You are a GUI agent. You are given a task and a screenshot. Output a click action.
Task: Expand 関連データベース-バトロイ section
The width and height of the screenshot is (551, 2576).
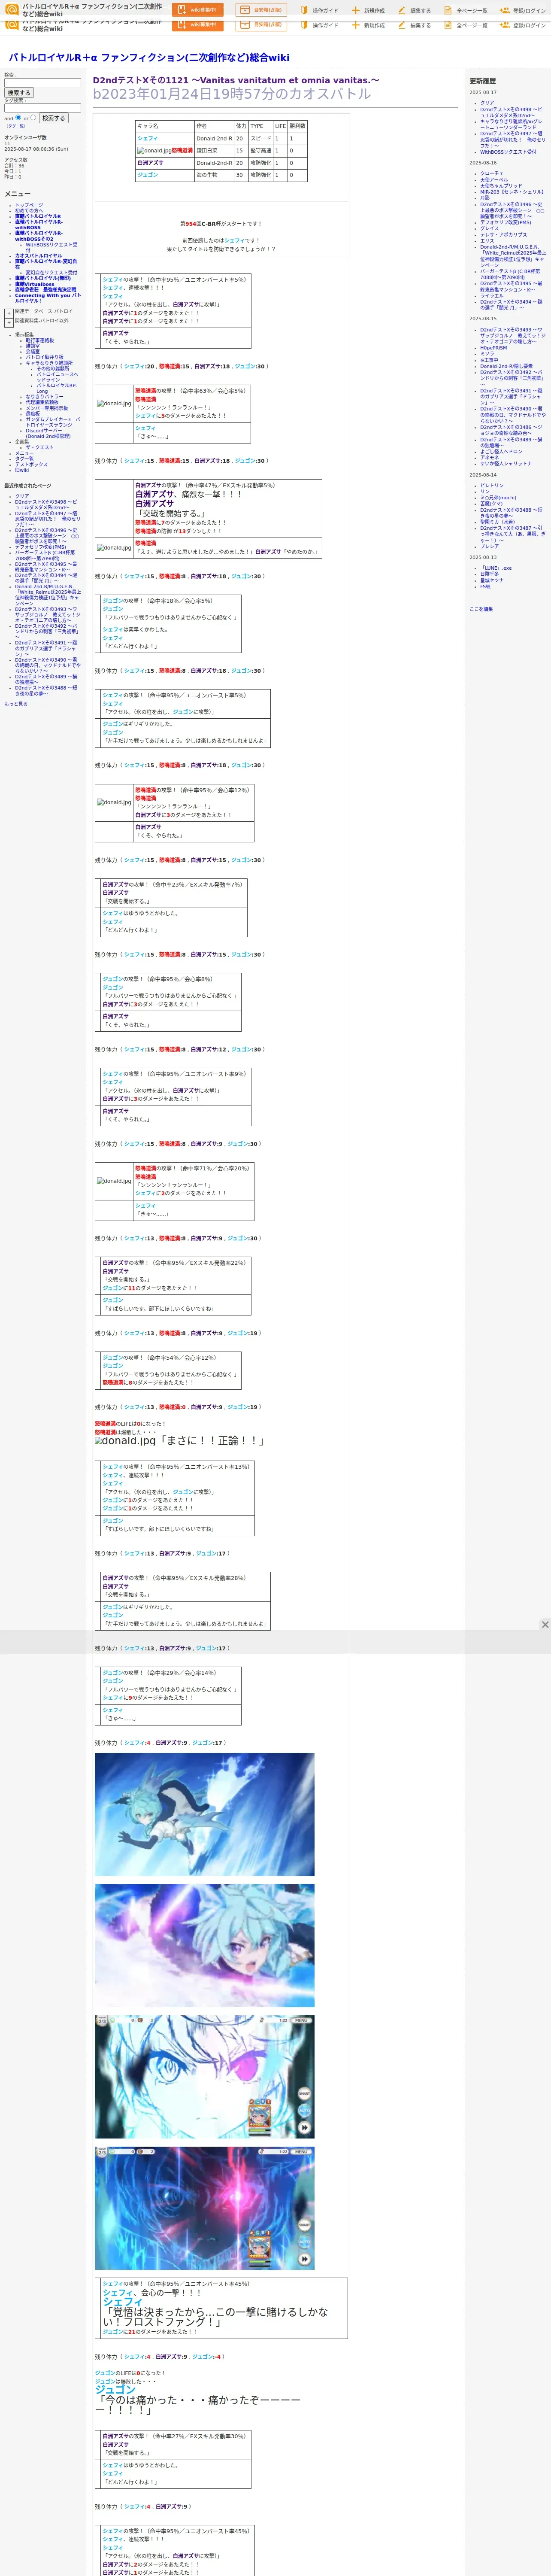[x=9, y=312]
